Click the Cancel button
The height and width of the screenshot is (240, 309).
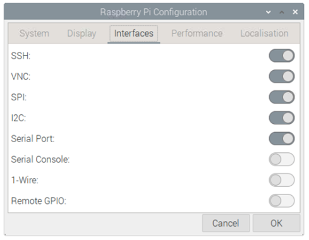click(226, 223)
